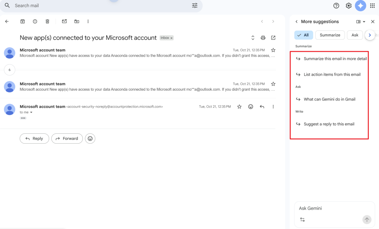The image size is (379, 229).
Task: Click the Move to folder icon
Action: [77, 21]
